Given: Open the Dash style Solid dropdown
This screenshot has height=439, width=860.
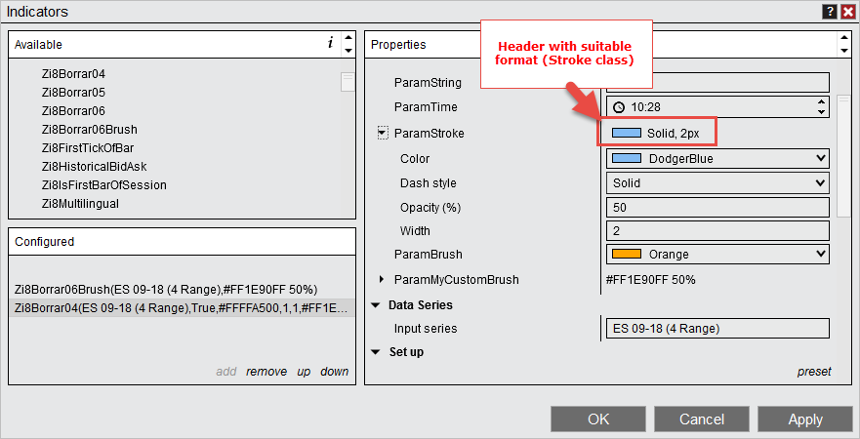Looking at the screenshot, I should click(x=819, y=182).
